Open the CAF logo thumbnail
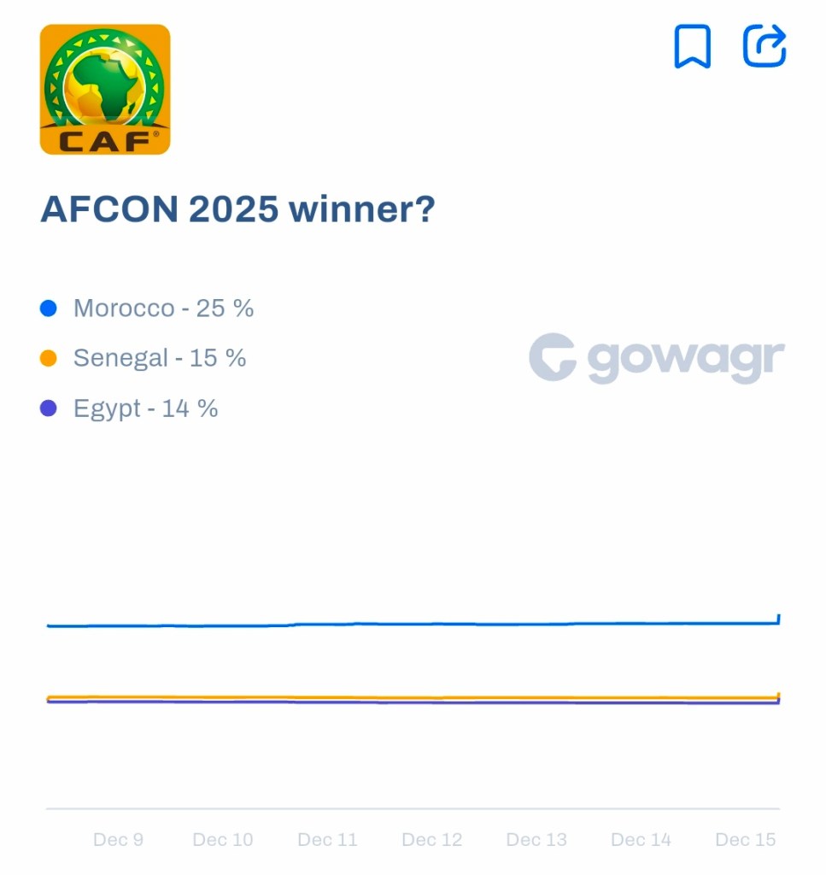The height and width of the screenshot is (875, 826). [x=105, y=90]
